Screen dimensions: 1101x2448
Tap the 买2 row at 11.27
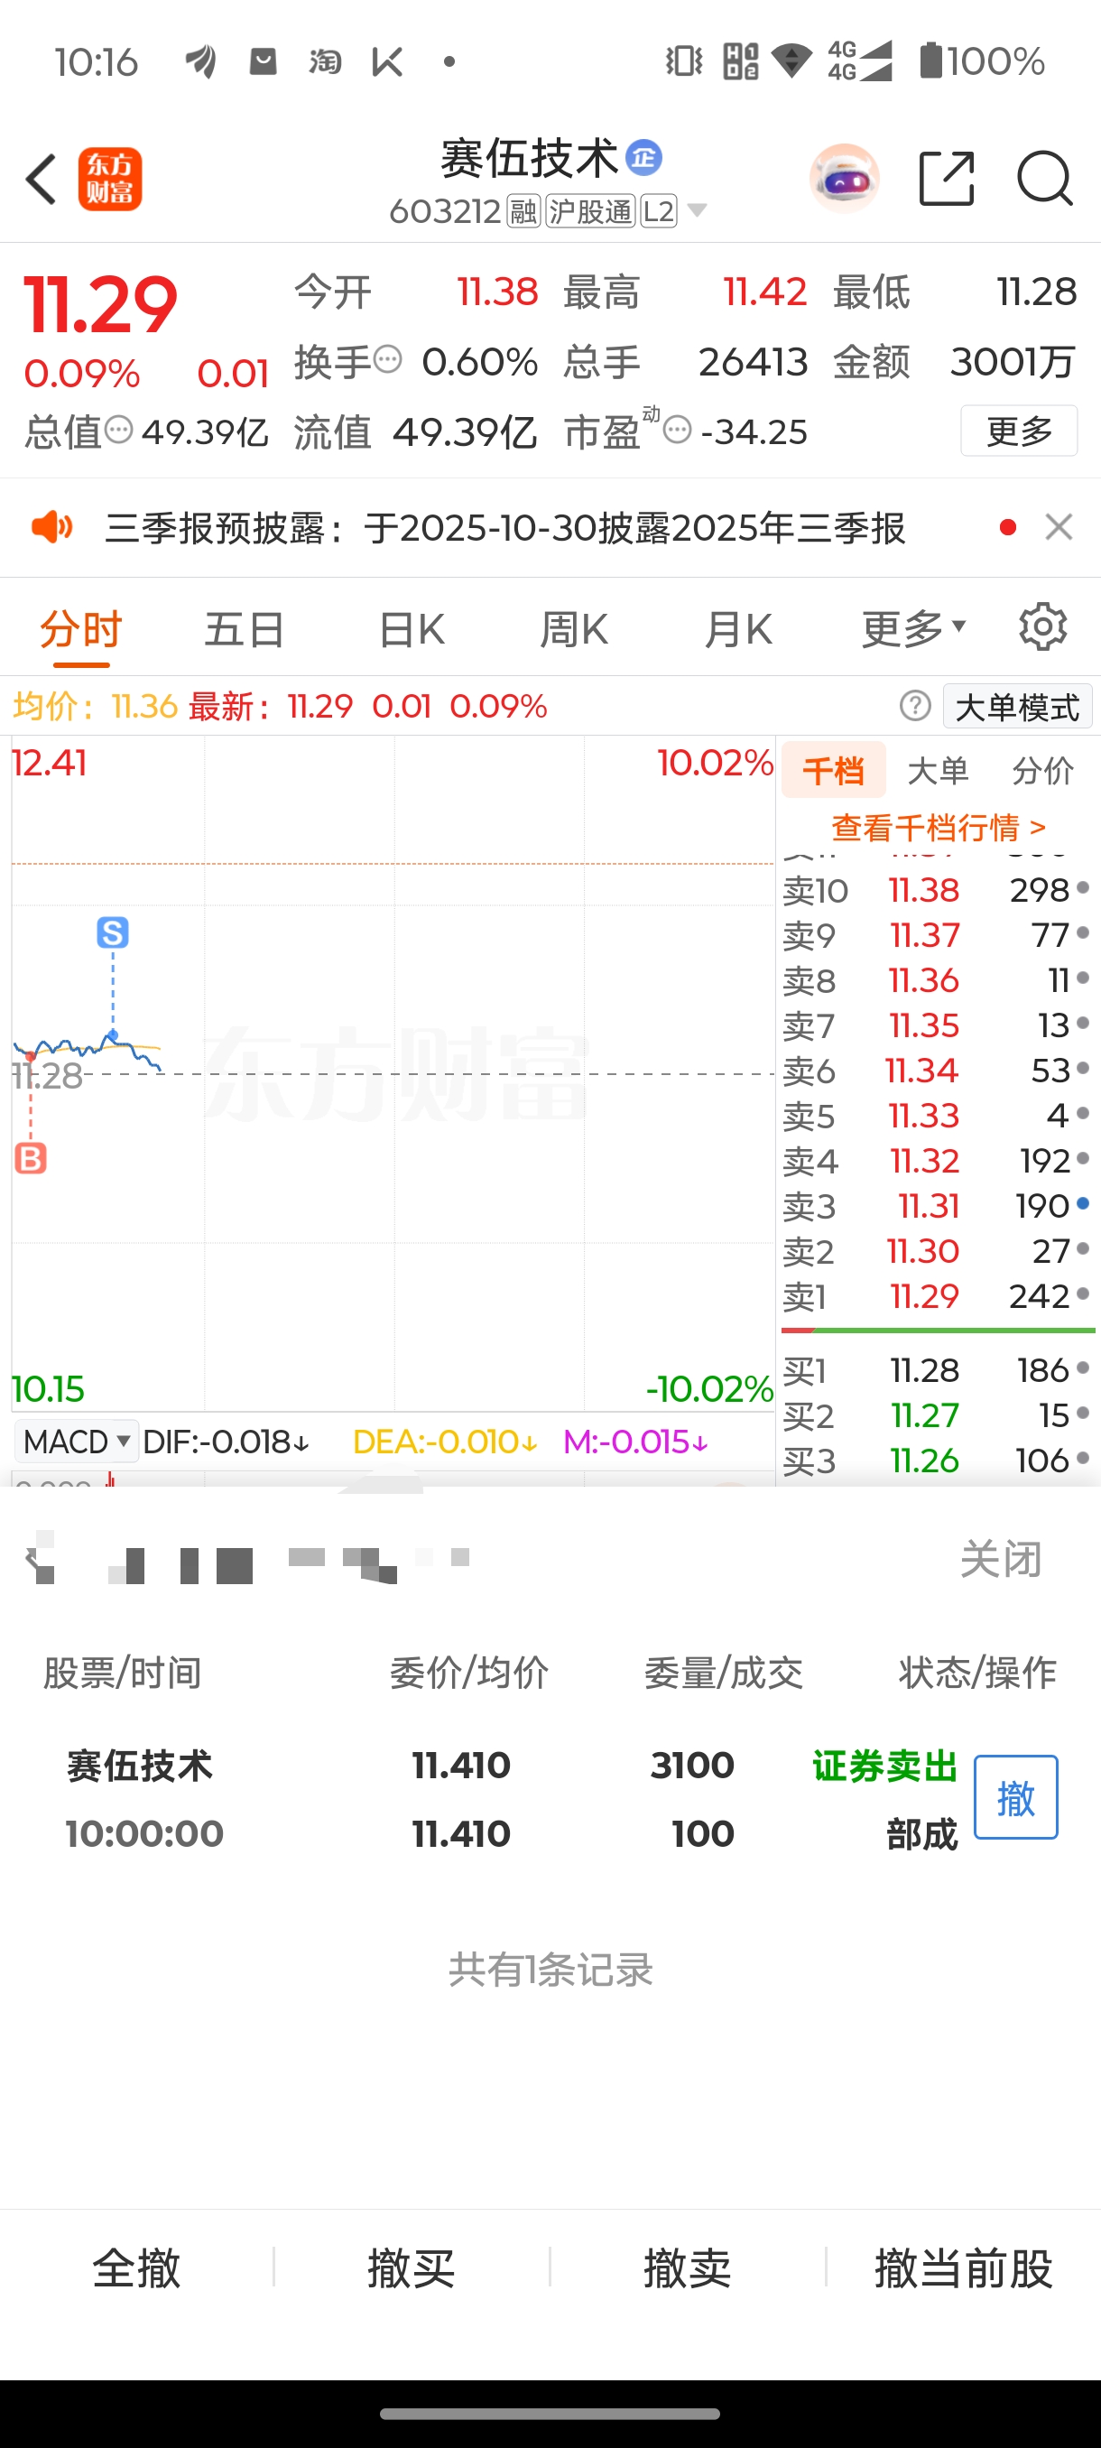pos(936,1416)
